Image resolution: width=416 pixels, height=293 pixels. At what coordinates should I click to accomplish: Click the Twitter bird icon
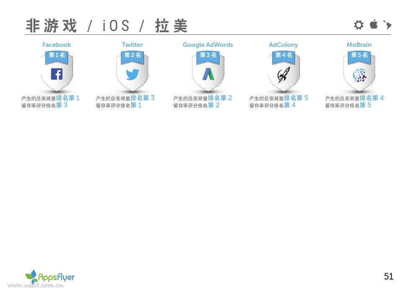pyautogui.click(x=133, y=75)
